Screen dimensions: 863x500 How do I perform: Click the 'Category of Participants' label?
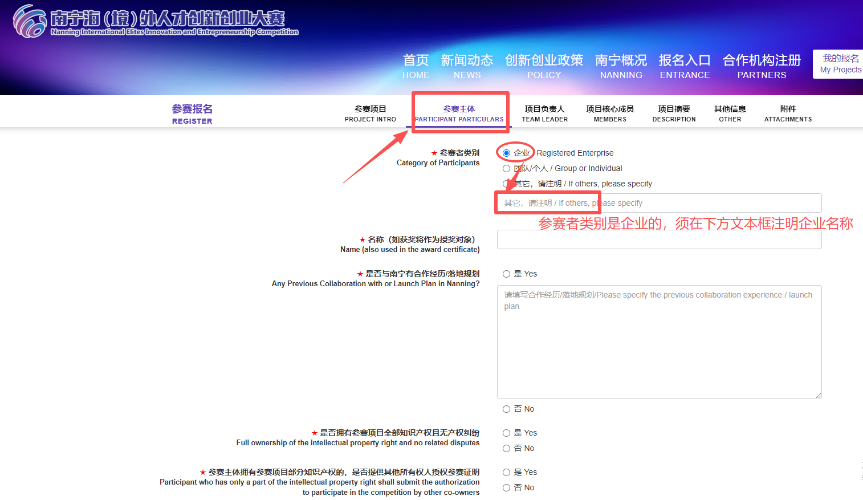(438, 162)
